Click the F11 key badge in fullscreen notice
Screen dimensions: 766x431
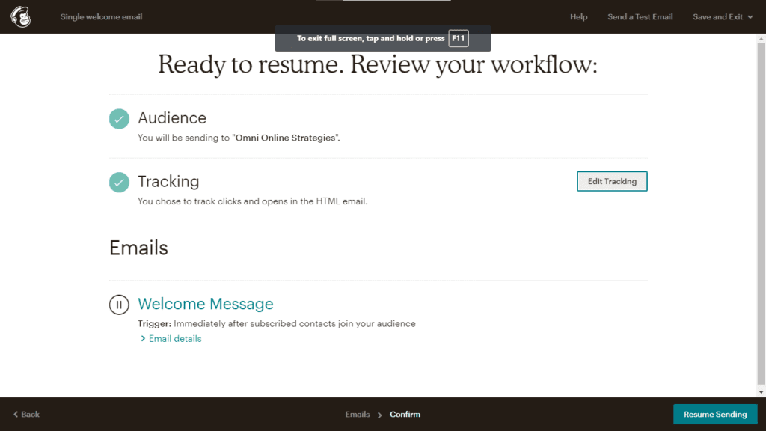coord(459,38)
